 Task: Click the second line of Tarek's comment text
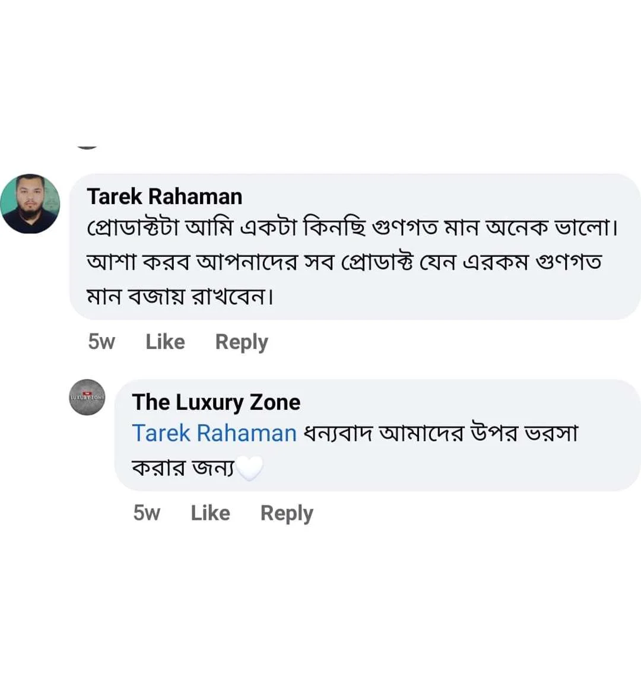point(344,262)
